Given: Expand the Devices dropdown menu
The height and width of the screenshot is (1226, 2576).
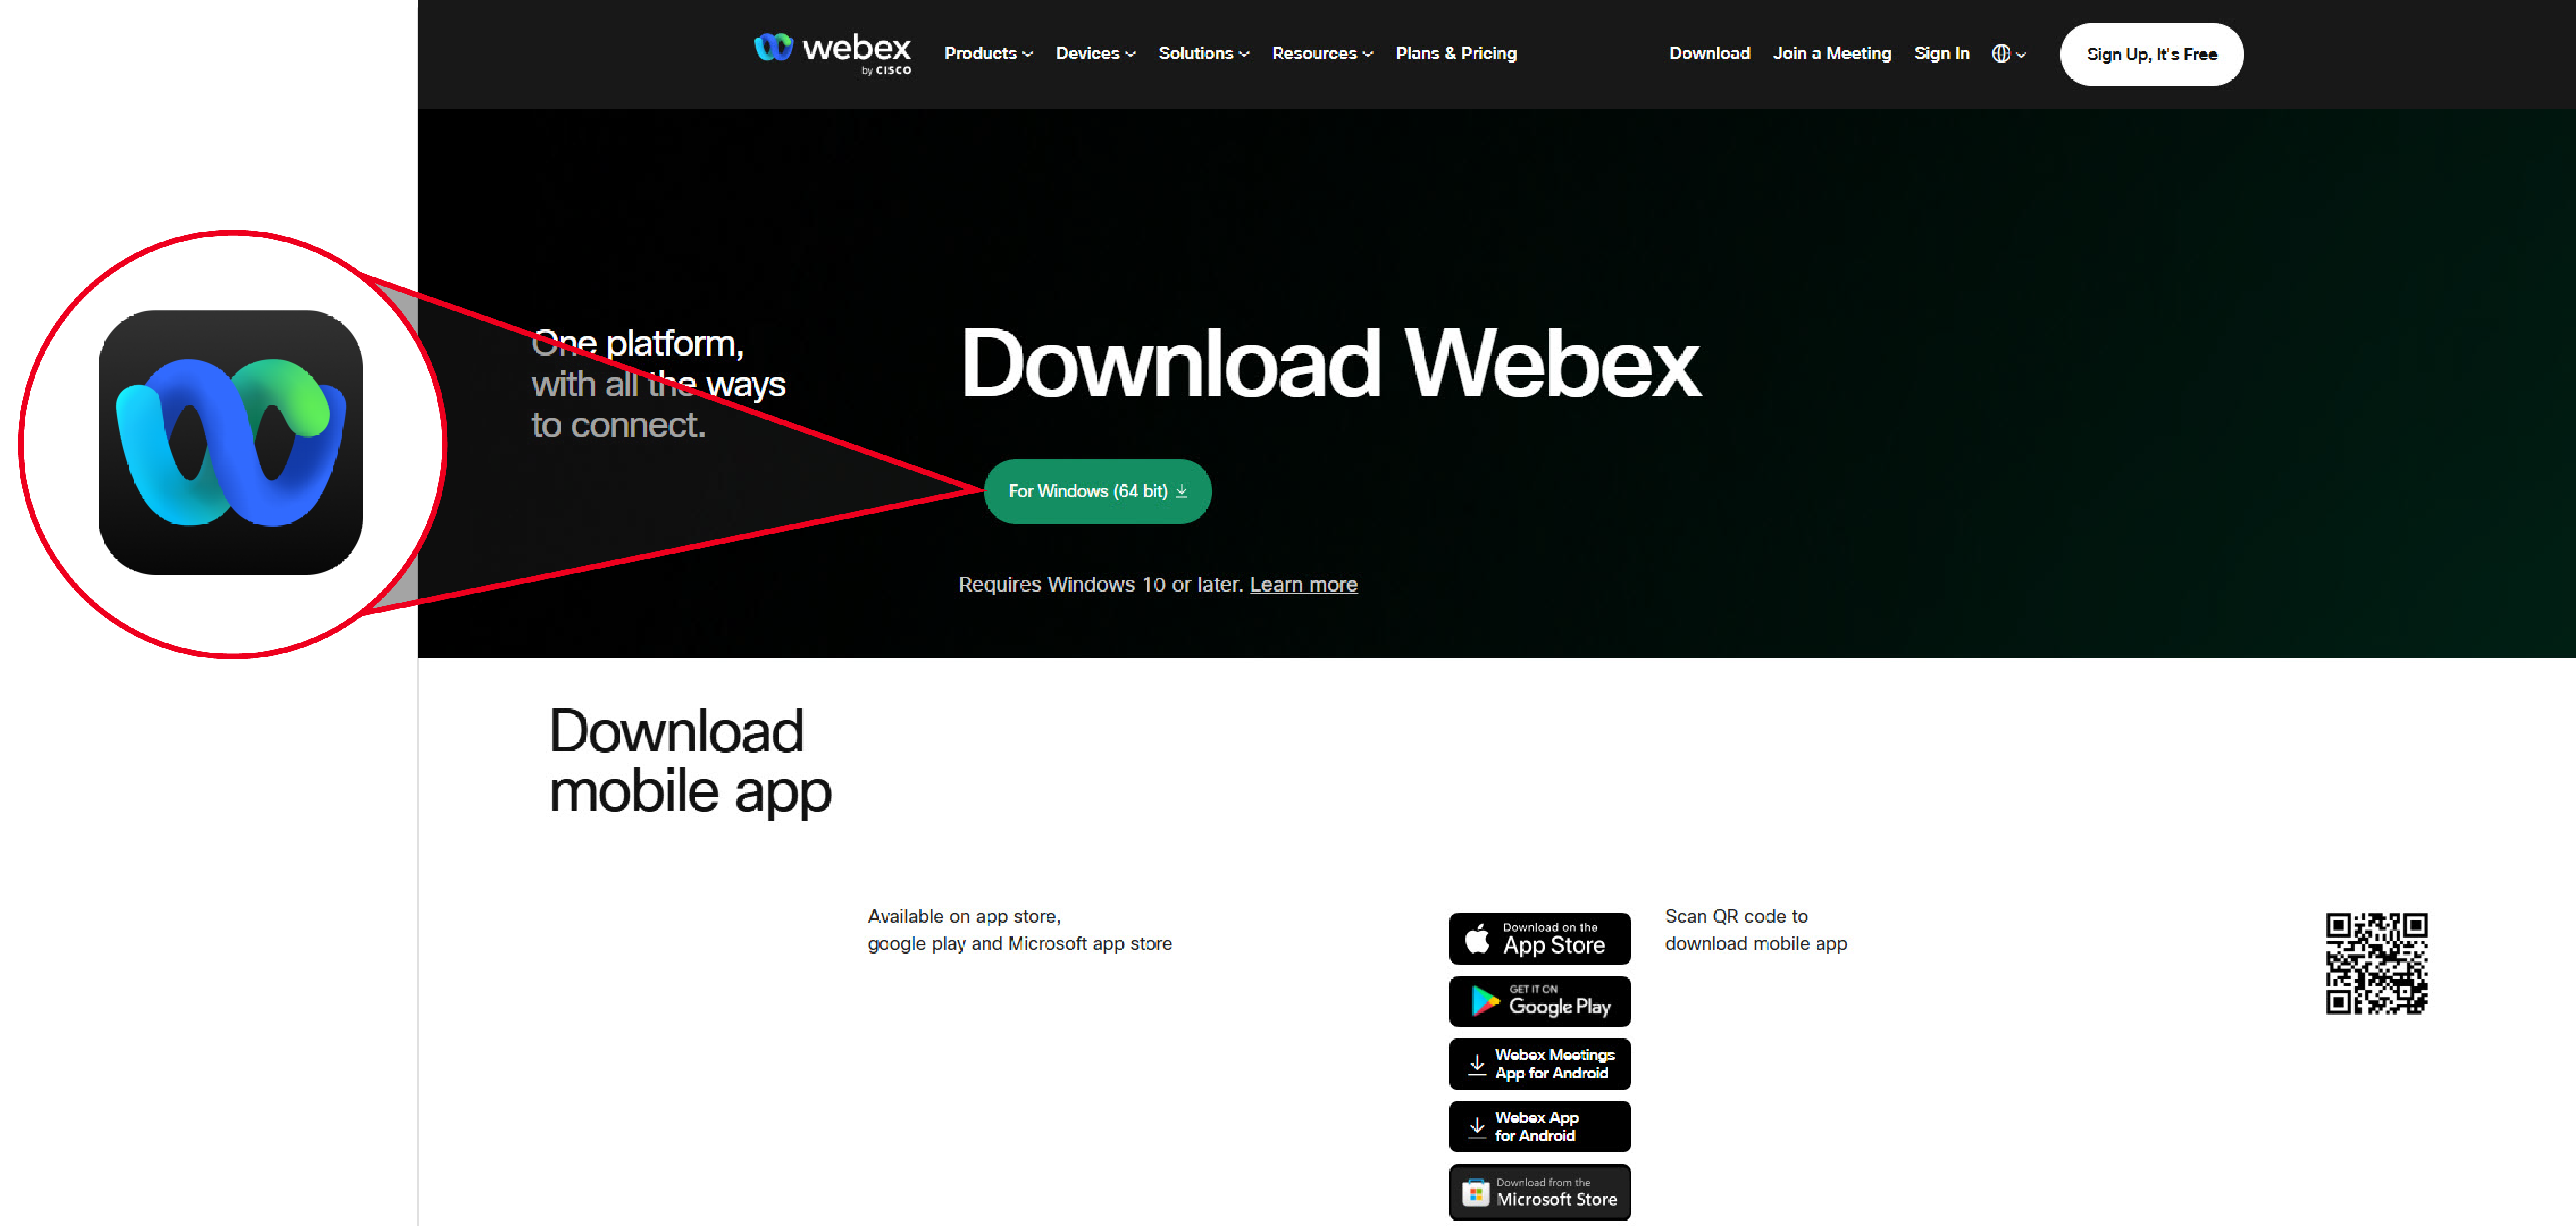Looking at the screenshot, I should (x=1095, y=54).
